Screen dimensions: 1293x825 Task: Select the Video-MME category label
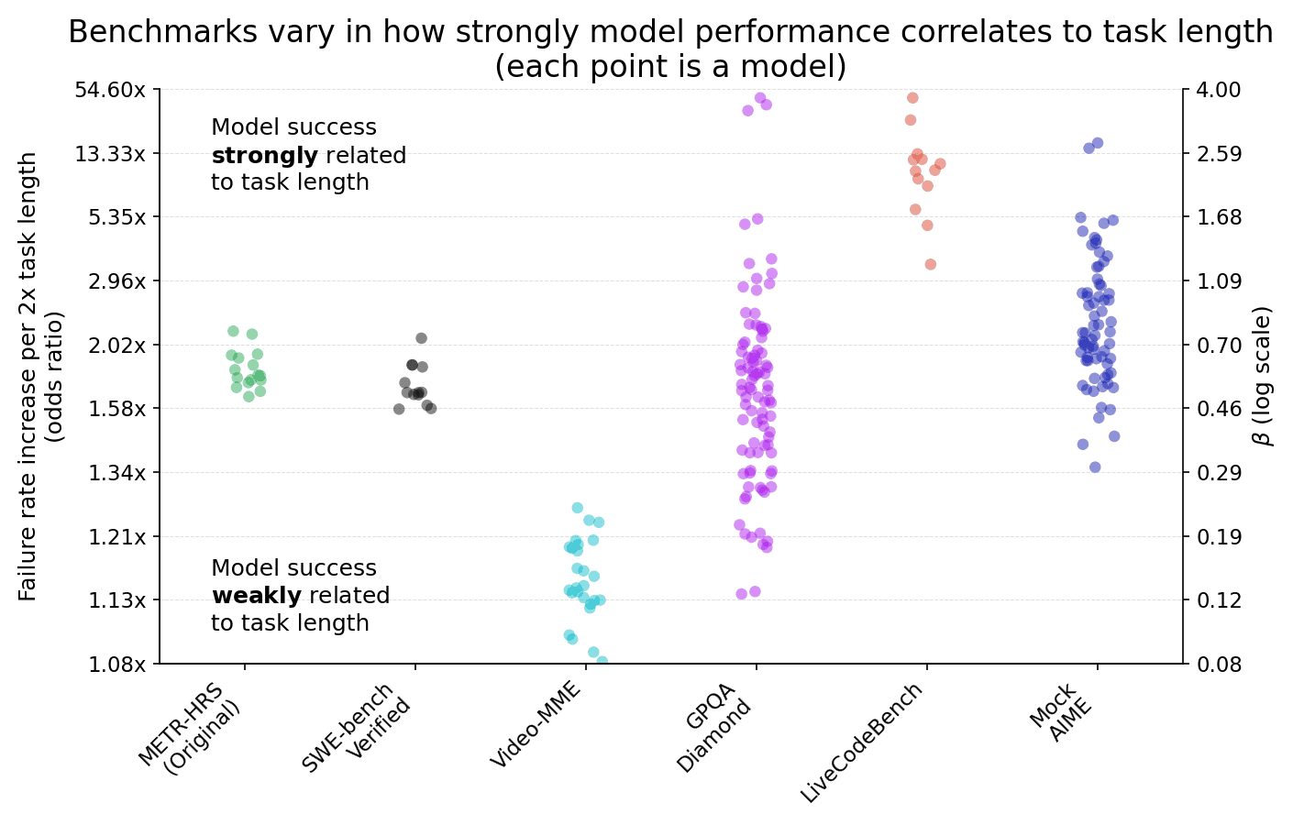coord(538,724)
